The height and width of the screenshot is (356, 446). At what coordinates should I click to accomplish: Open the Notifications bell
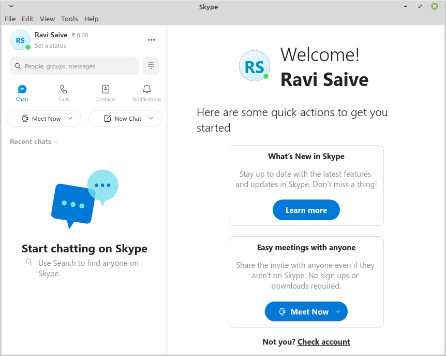click(x=147, y=93)
